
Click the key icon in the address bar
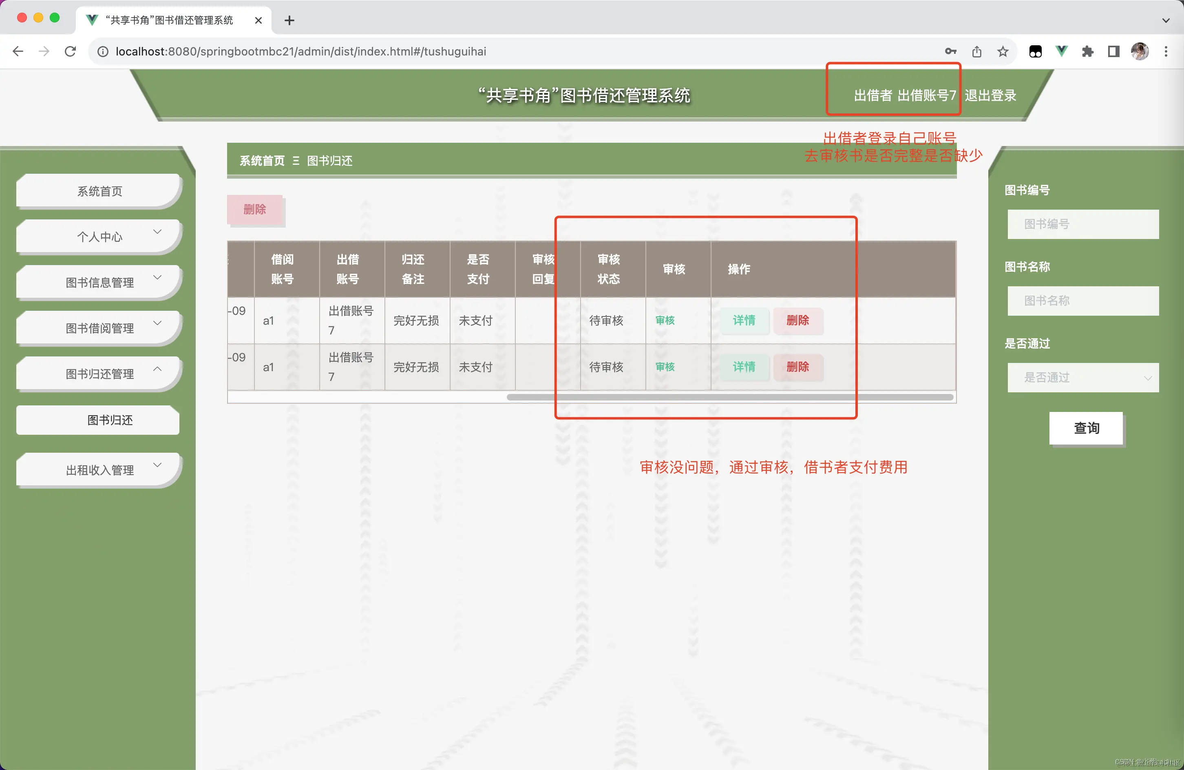coord(951,51)
